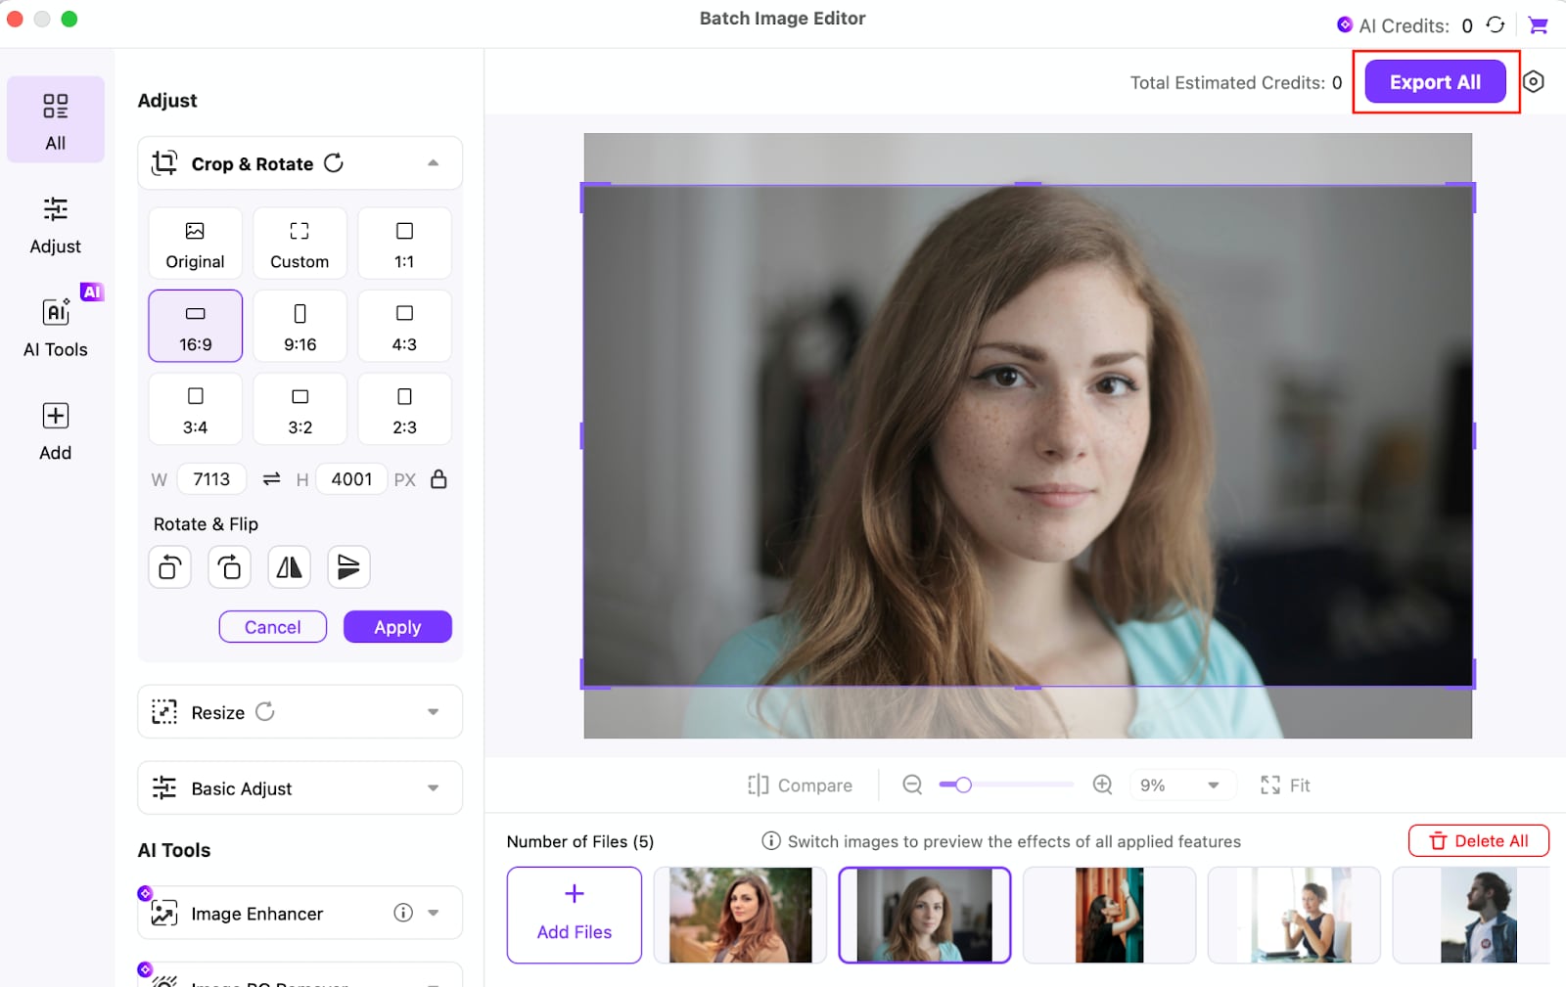Toggle the aspect ratio lock
The image size is (1566, 987).
(438, 478)
